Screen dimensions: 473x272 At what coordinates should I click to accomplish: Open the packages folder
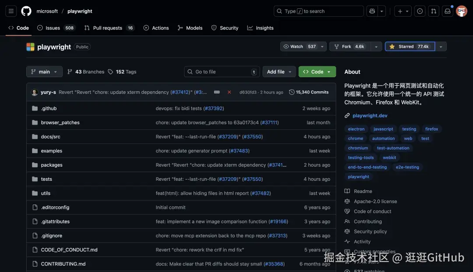(x=52, y=165)
